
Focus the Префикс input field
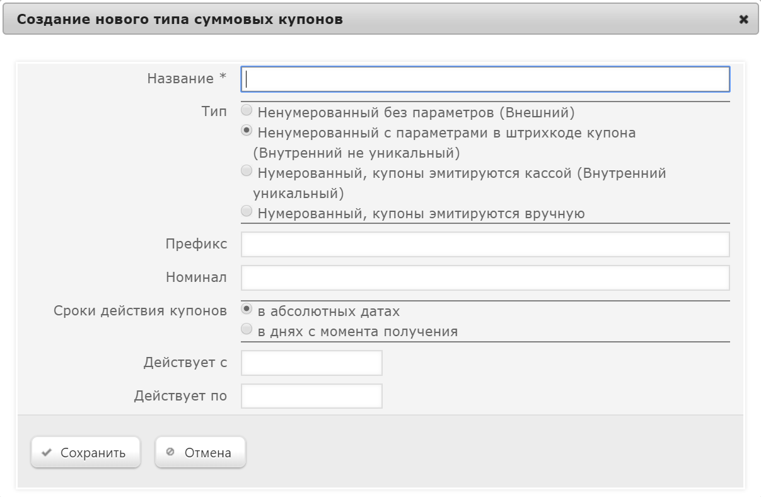pyautogui.click(x=485, y=244)
